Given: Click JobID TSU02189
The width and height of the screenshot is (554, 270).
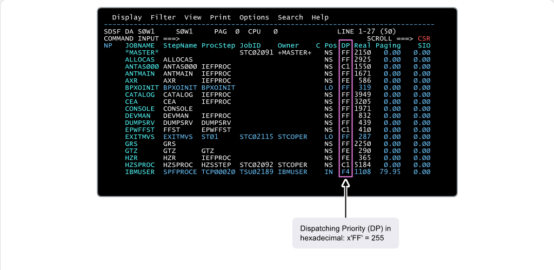Looking at the screenshot, I should (256, 172).
